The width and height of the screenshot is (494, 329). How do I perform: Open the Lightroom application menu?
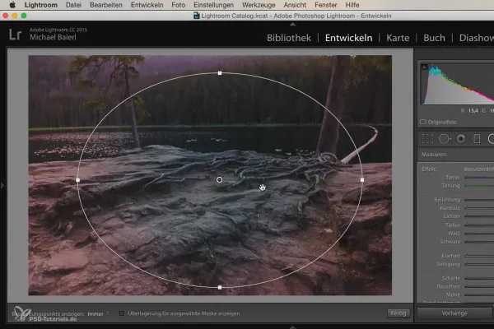(41, 5)
